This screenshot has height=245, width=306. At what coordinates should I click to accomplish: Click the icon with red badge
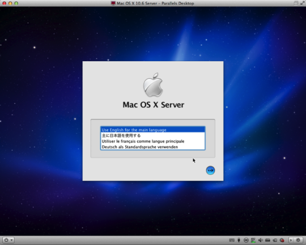point(282,240)
